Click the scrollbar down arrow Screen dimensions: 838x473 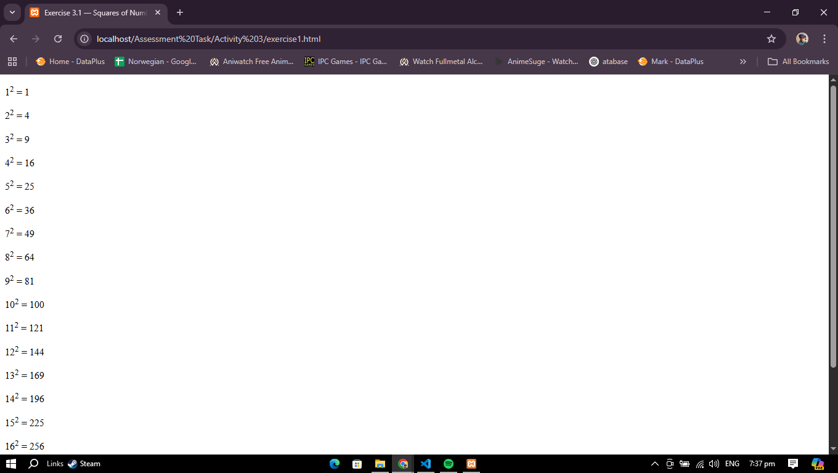[x=833, y=449]
